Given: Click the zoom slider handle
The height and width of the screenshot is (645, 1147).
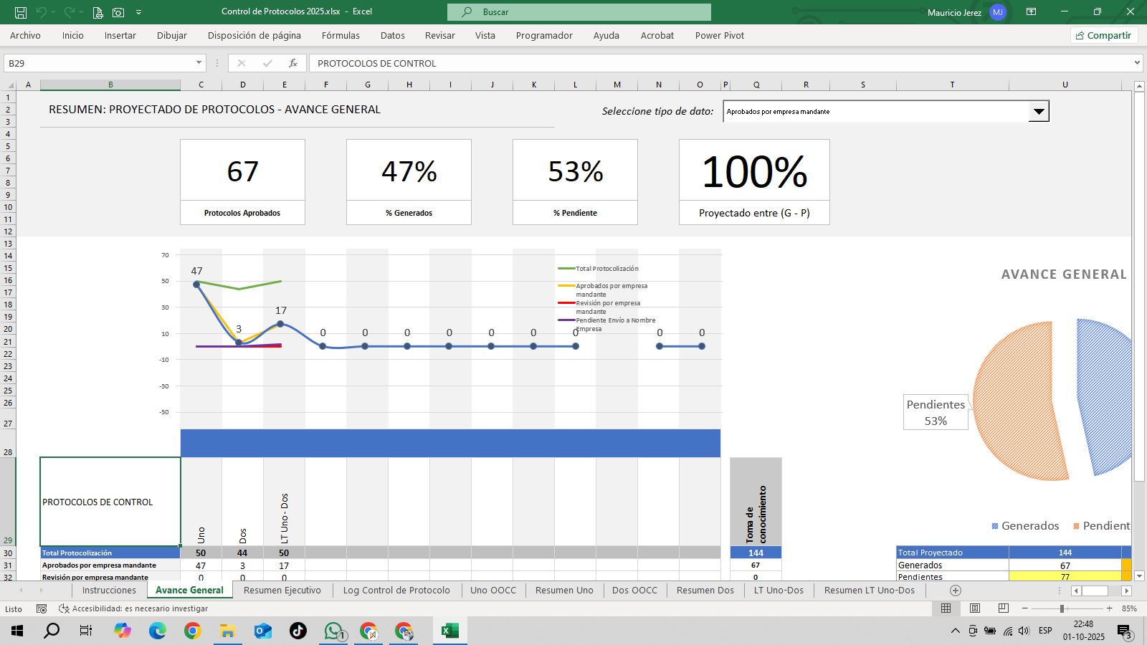Looking at the screenshot, I should click(1062, 608).
